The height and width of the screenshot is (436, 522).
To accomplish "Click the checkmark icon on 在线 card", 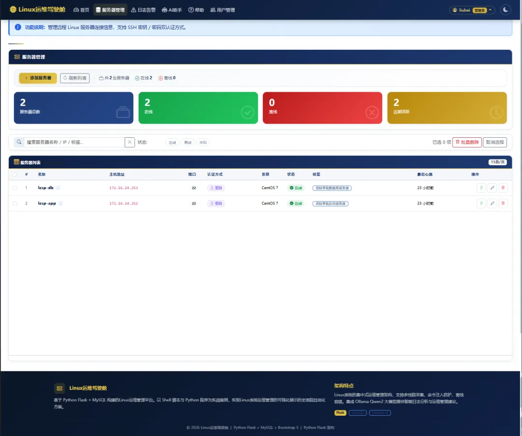I will coord(247,113).
